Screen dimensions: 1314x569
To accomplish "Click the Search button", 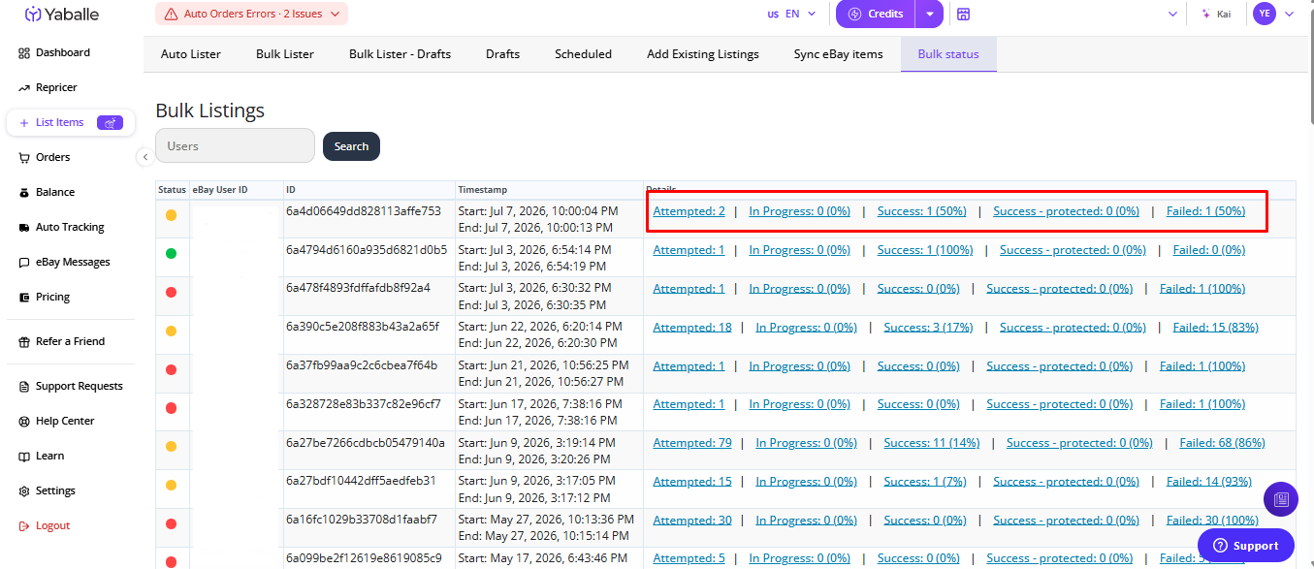I will point(351,146).
